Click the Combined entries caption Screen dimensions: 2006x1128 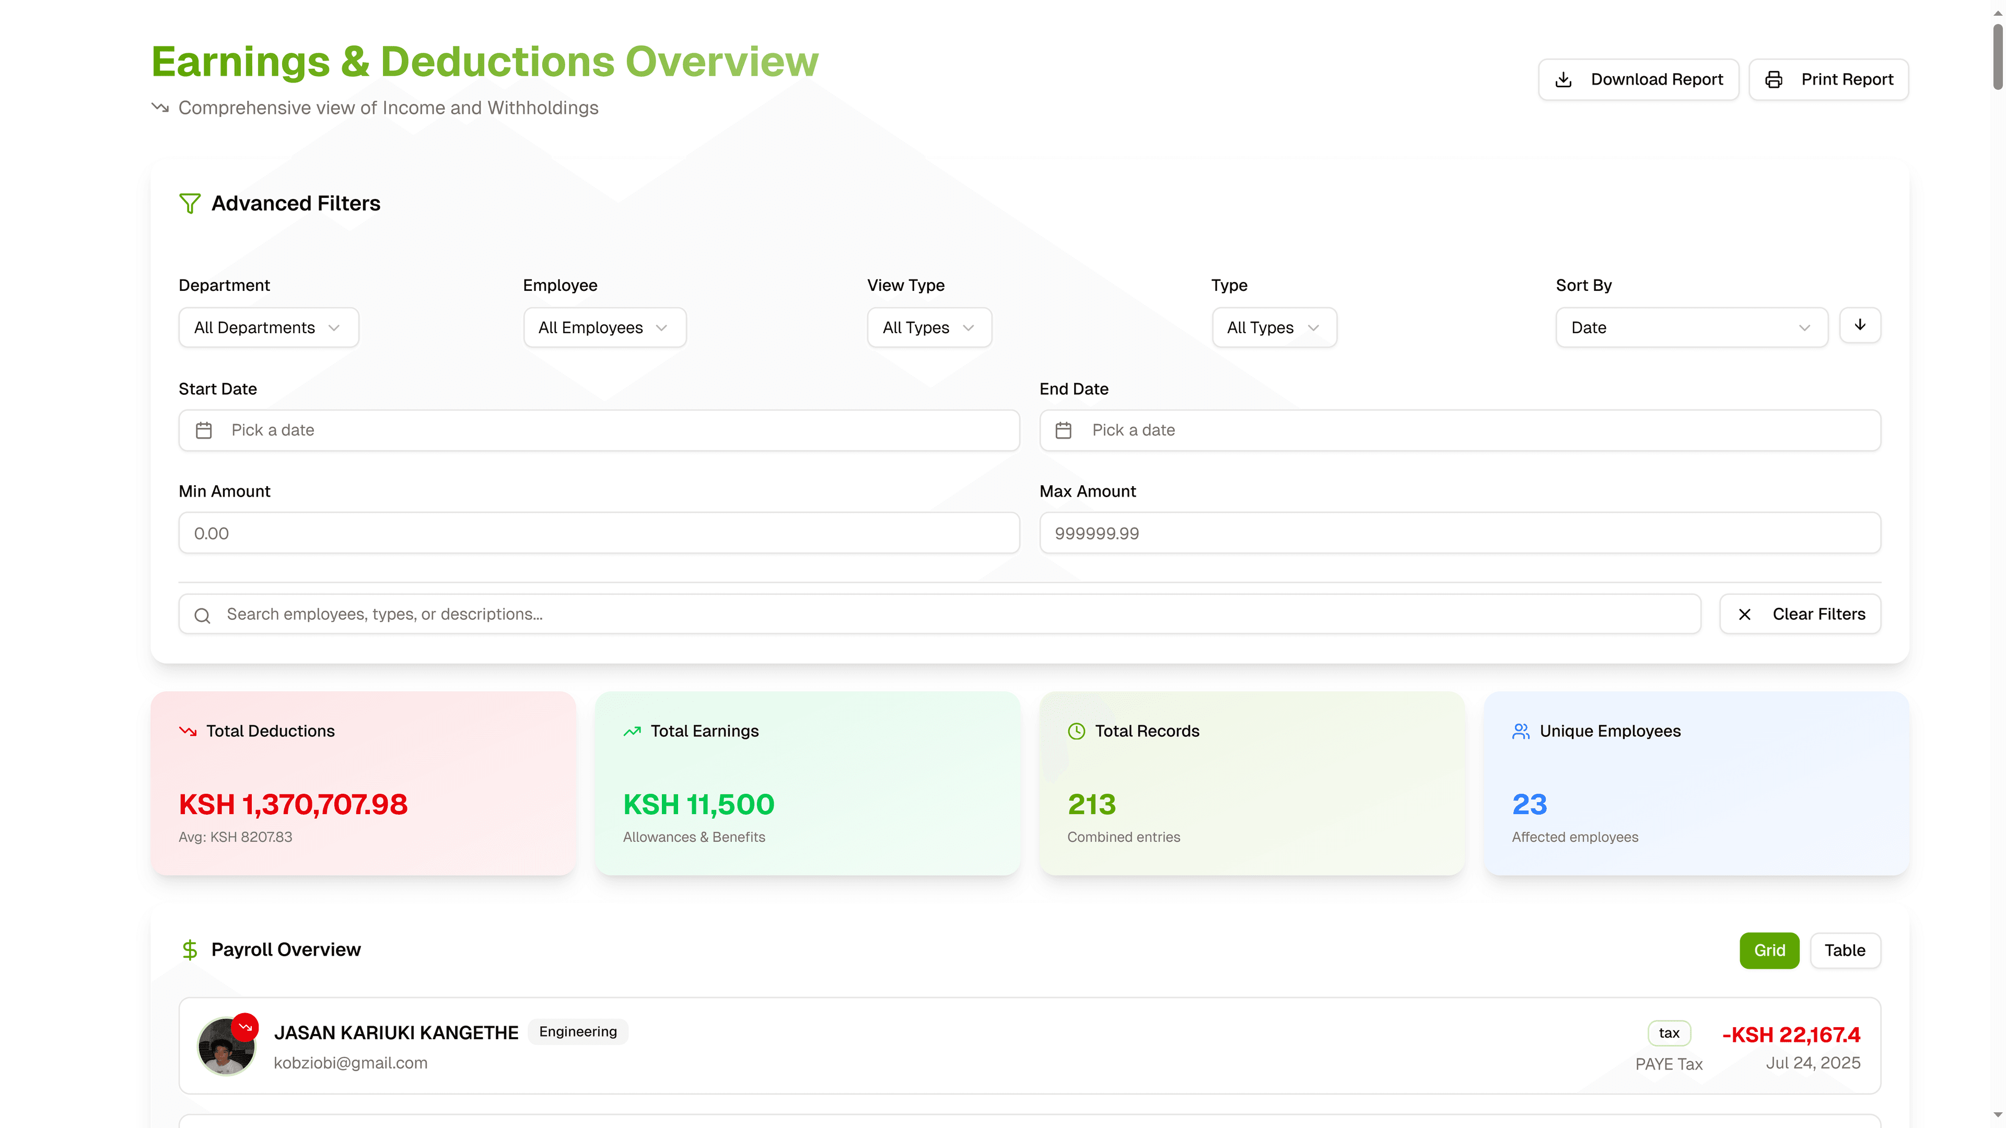tap(1124, 838)
